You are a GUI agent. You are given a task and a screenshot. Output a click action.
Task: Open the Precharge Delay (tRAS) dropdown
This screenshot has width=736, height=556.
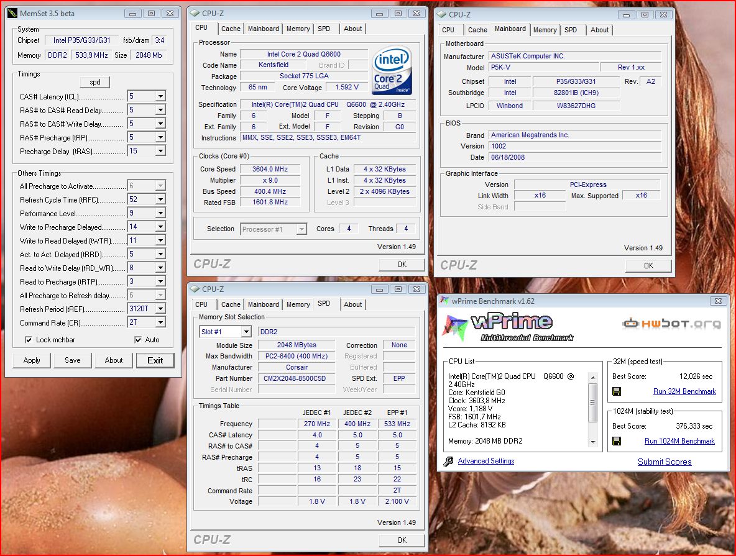click(160, 150)
